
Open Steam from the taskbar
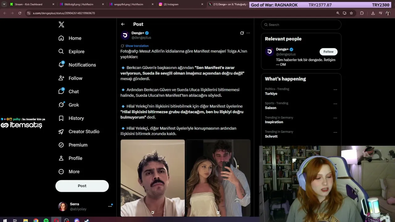click(87, 220)
